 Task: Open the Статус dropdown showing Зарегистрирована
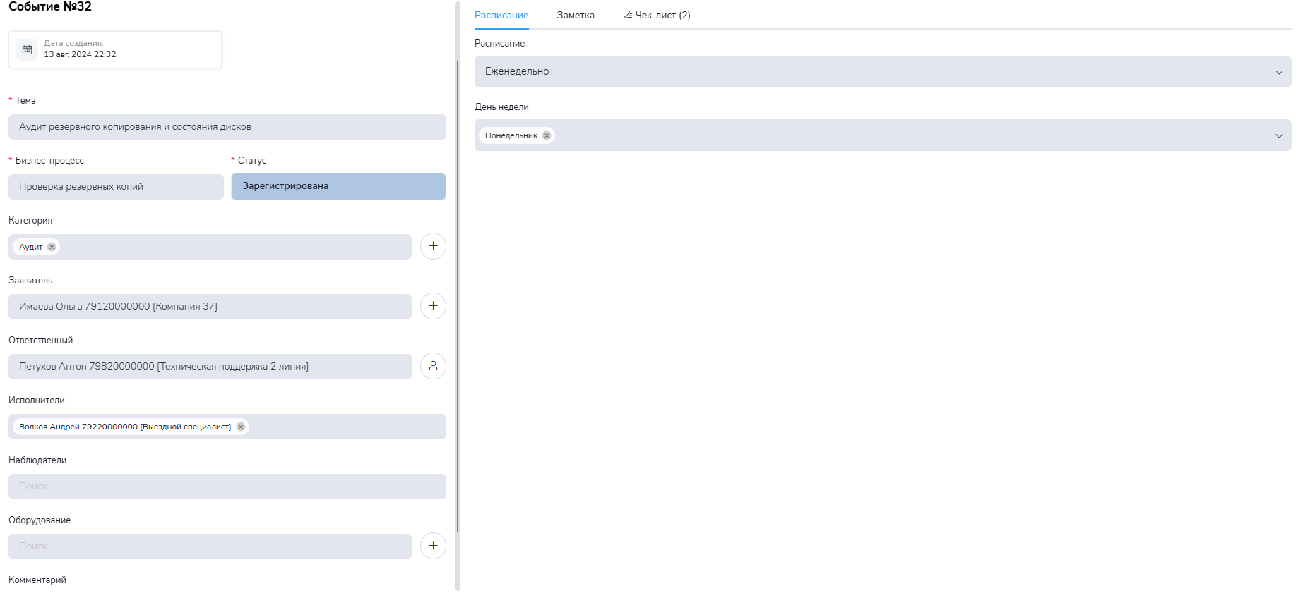pyautogui.click(x=338, y=186)
